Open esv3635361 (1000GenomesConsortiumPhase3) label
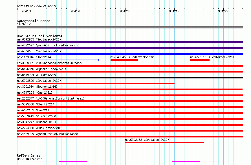Screen dimensions: 251x165 coord(51,63)
